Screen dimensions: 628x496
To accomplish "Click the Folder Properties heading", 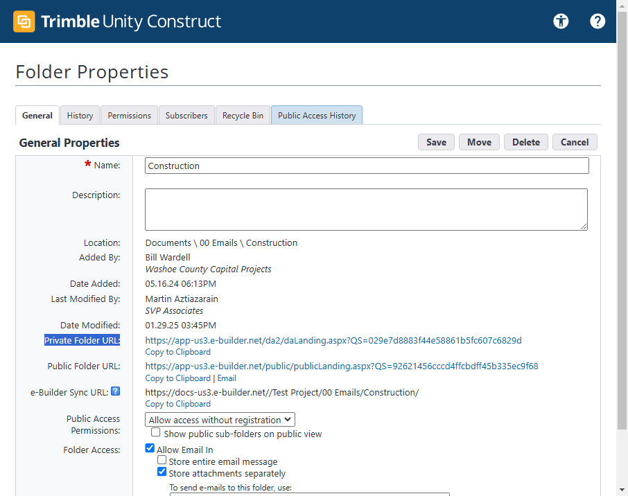I will tap(92, 72).
